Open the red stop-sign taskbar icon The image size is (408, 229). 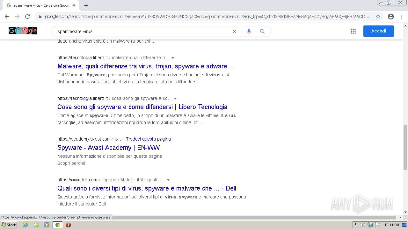(68, 225)
